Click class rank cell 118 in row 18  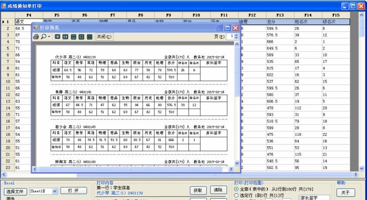308,134
